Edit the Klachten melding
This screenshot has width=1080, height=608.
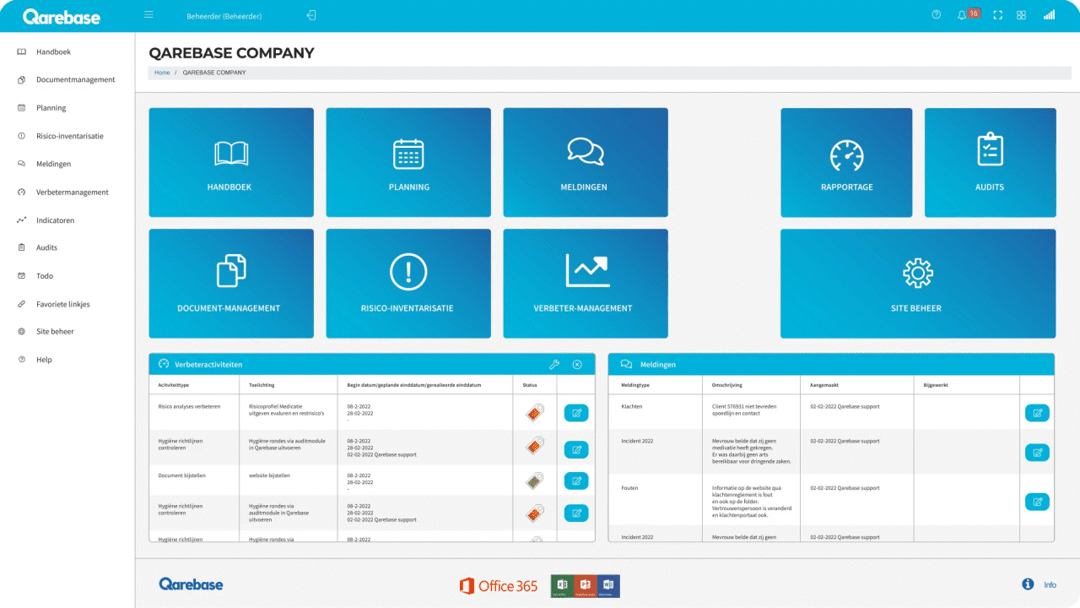pos(1037,413)
